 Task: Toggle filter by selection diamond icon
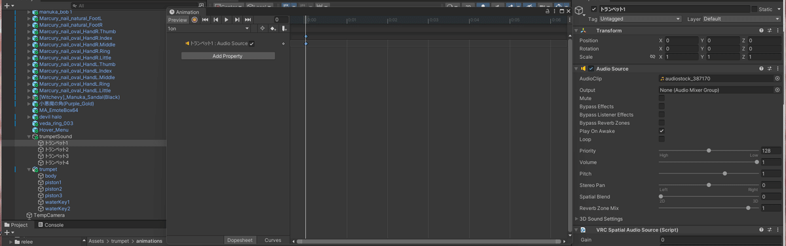[x=262, y=29]
